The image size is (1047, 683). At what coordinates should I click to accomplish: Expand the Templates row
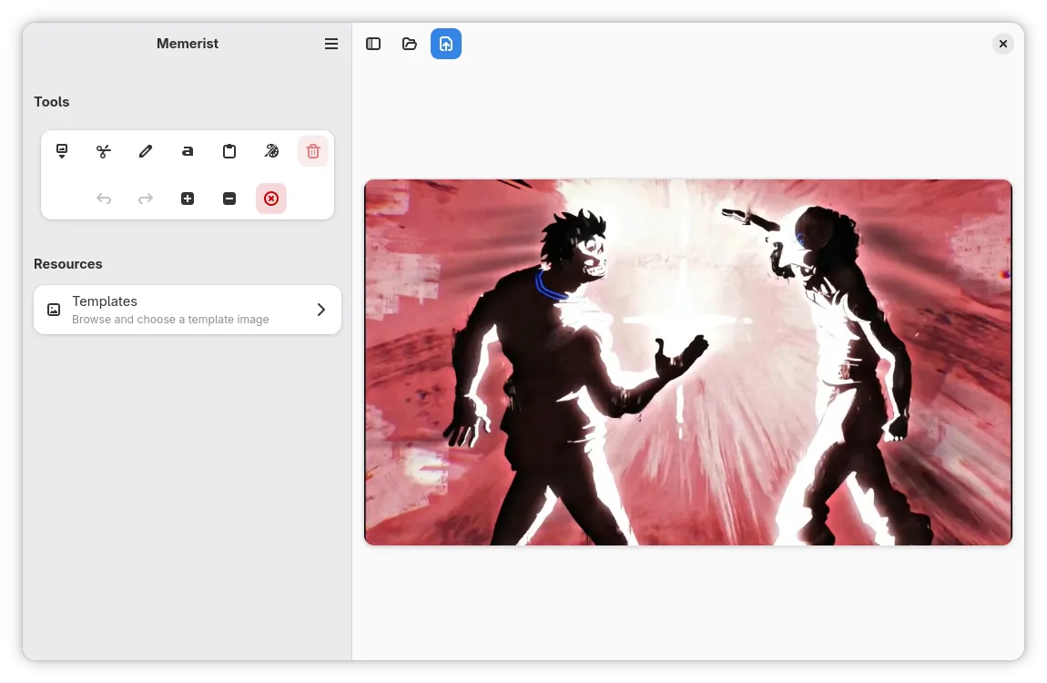pos(188,310)
